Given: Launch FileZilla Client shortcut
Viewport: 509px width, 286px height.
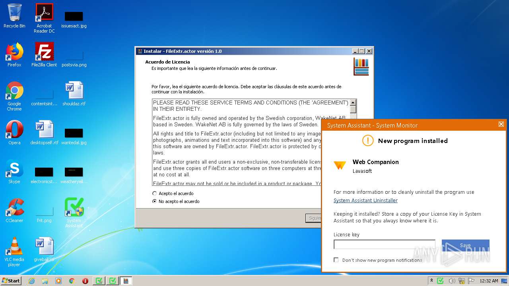Looking at the screenshot, I should pyautogui.click(x=44, y=55).
